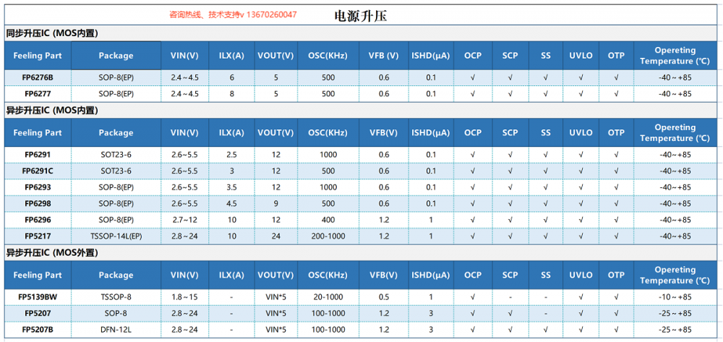Click FP5207's VOUT value VIN*5

pyautogui.click(x=275, y=313)
